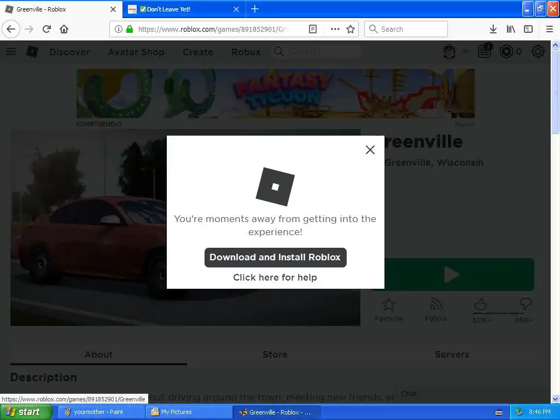Open the Windows Start button

coord(26,412)
